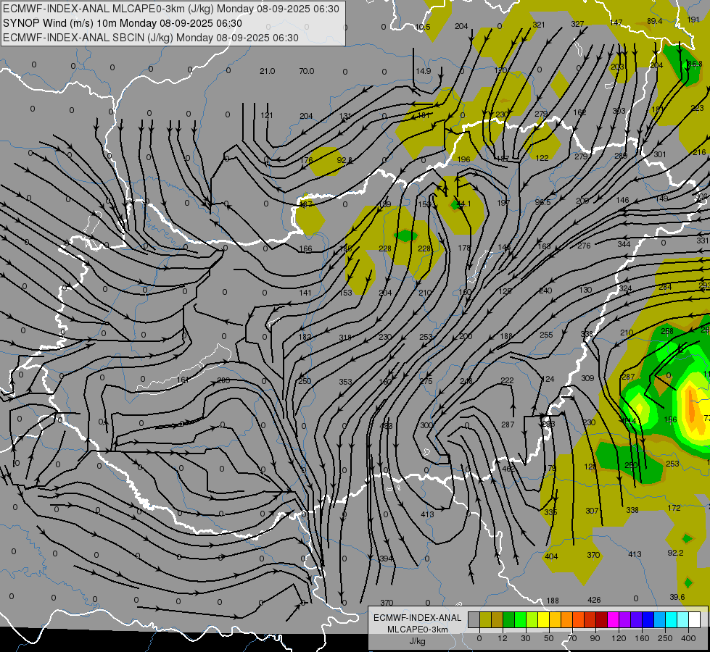Click the map value 172

click(674, 508)
